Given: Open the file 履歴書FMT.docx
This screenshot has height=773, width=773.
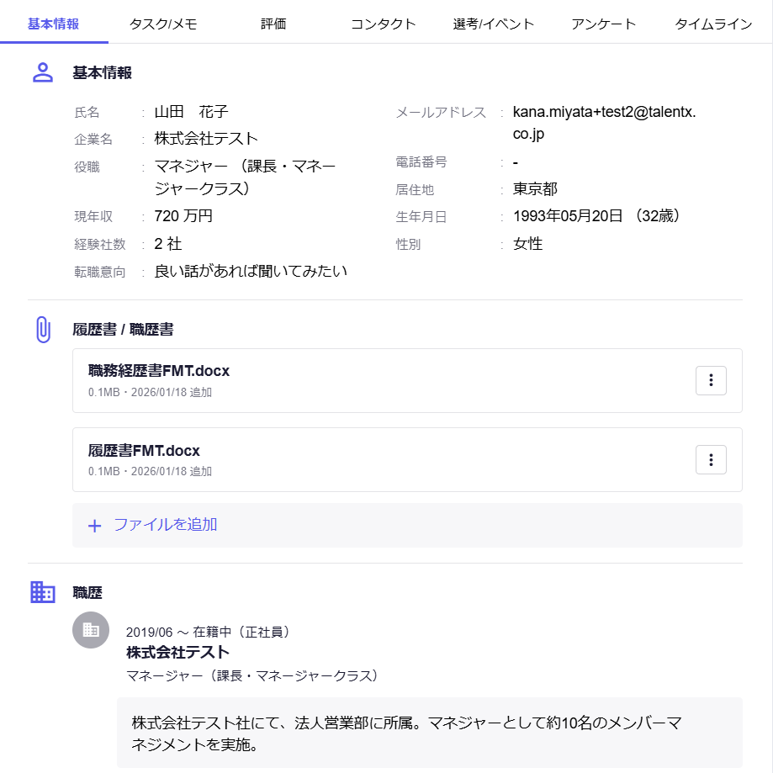Looking at the screenshot, I should pos(144,450).
